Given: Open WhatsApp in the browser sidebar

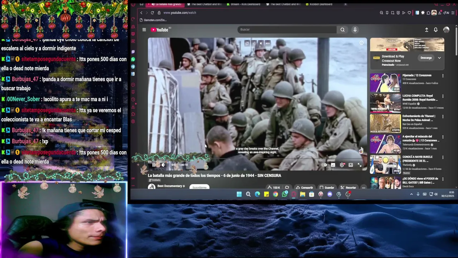Looking at the screenshot, I should point(133,59).
